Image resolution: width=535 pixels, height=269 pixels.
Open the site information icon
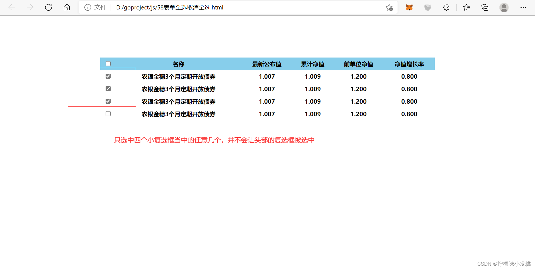click(x=88, y=8)
